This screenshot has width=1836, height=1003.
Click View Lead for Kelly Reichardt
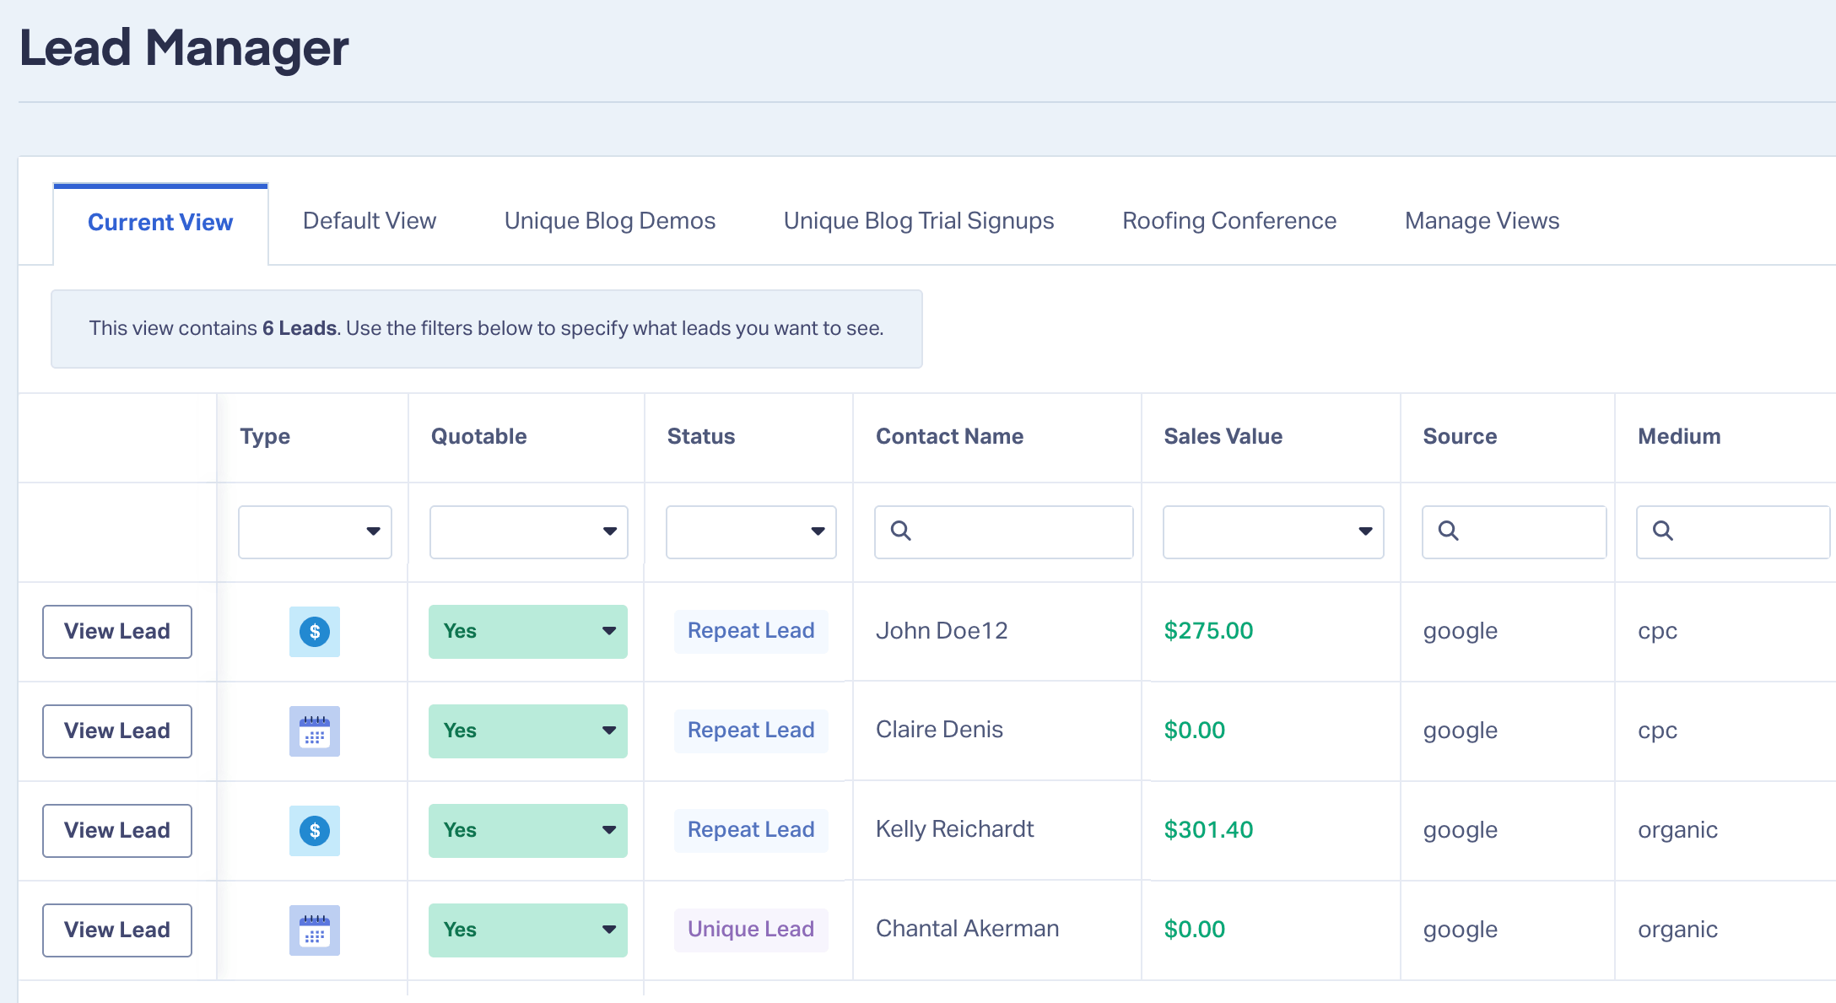pos(117,830)
